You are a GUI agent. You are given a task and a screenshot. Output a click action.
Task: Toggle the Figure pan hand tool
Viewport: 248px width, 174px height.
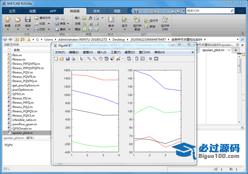[x=101, y=59]
